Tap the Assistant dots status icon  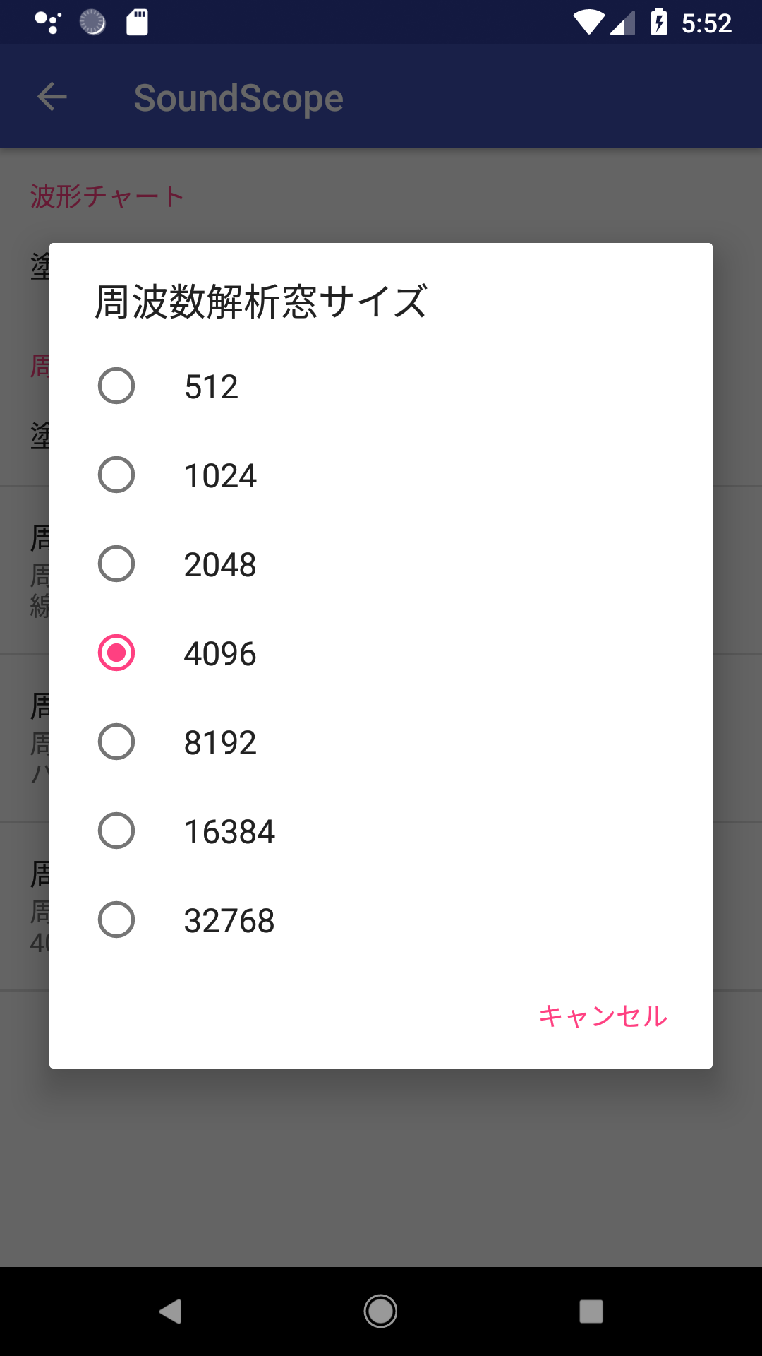pyautogui.click(x=48, y=23)
